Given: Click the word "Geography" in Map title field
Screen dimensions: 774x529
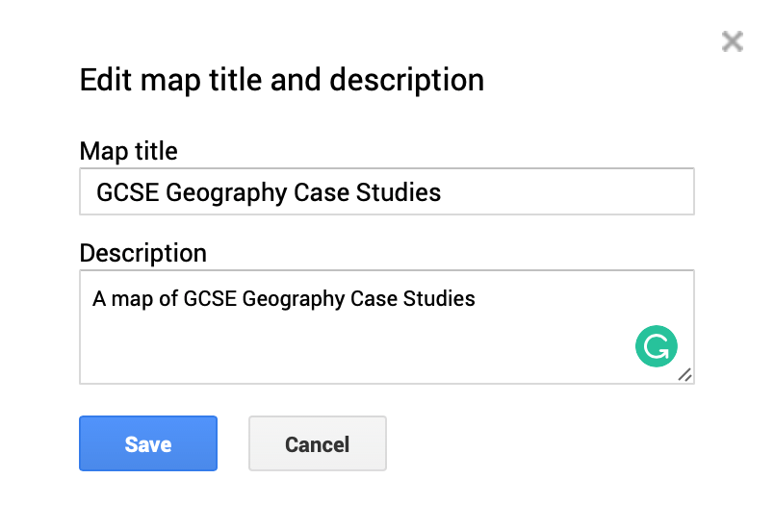Looking at the screenshot, I should [x=228, y=192].
